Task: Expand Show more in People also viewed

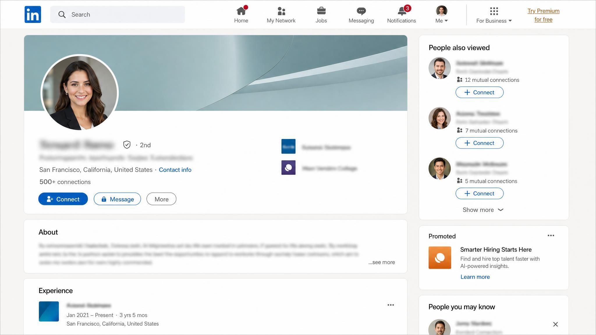Action: [x=483, y=210]
